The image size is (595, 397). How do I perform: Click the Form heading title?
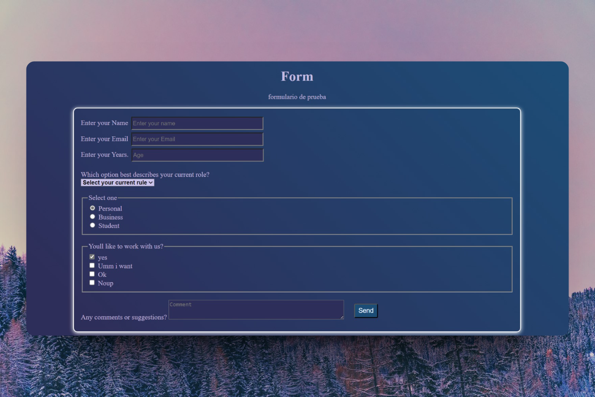pyautogui.click(x=297, y=77)
